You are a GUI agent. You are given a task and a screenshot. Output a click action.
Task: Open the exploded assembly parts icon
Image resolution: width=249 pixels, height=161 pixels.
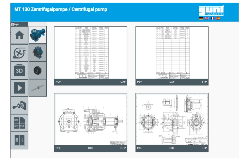pyautogui.click(x=19, y=106)
